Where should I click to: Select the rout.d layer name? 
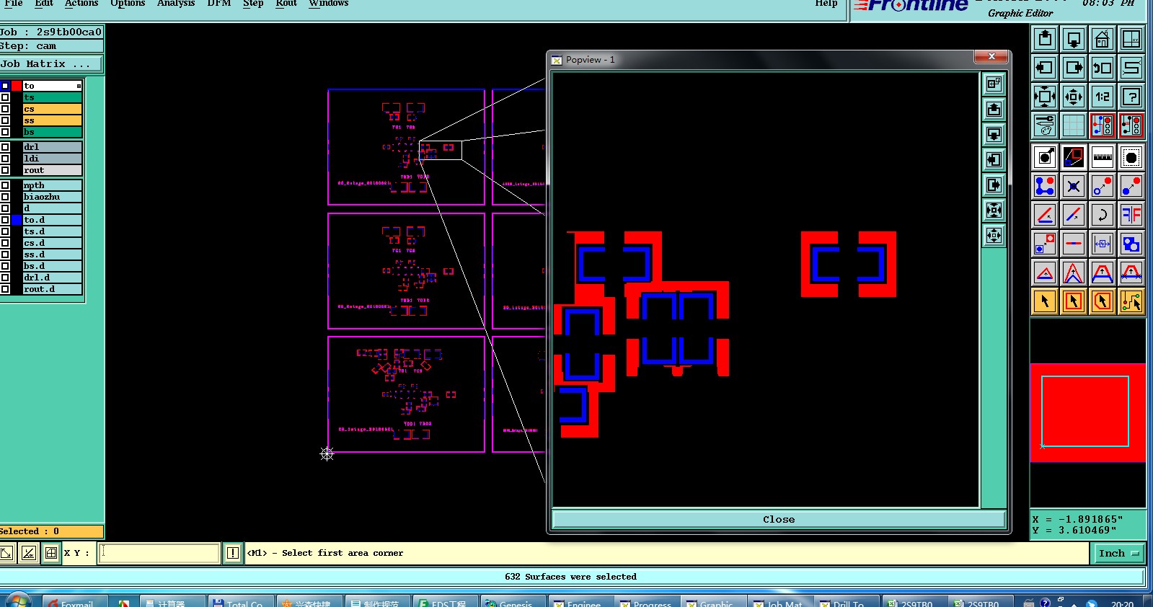52,289
